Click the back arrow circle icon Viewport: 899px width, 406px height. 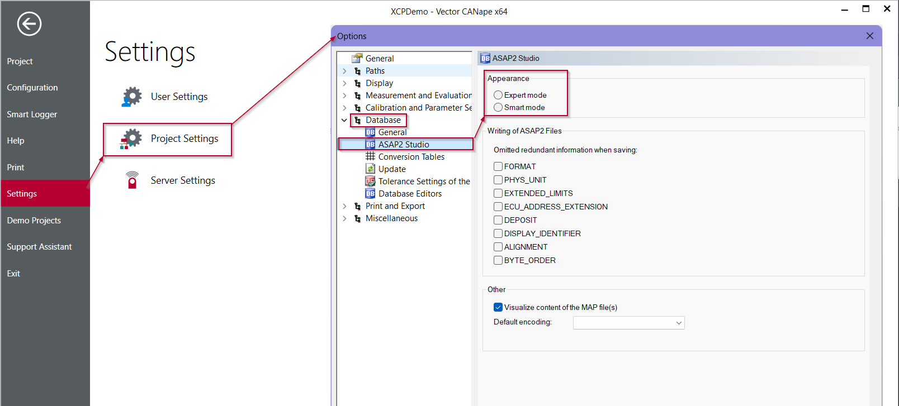coord(29,23)
